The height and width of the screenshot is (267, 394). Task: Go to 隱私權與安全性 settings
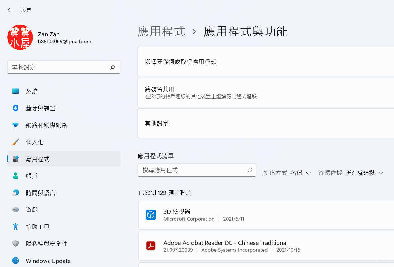coord(64,244)
